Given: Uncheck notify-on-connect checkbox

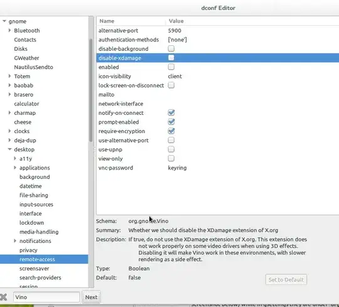Looking at the screenshot, I should coord(171,112).
